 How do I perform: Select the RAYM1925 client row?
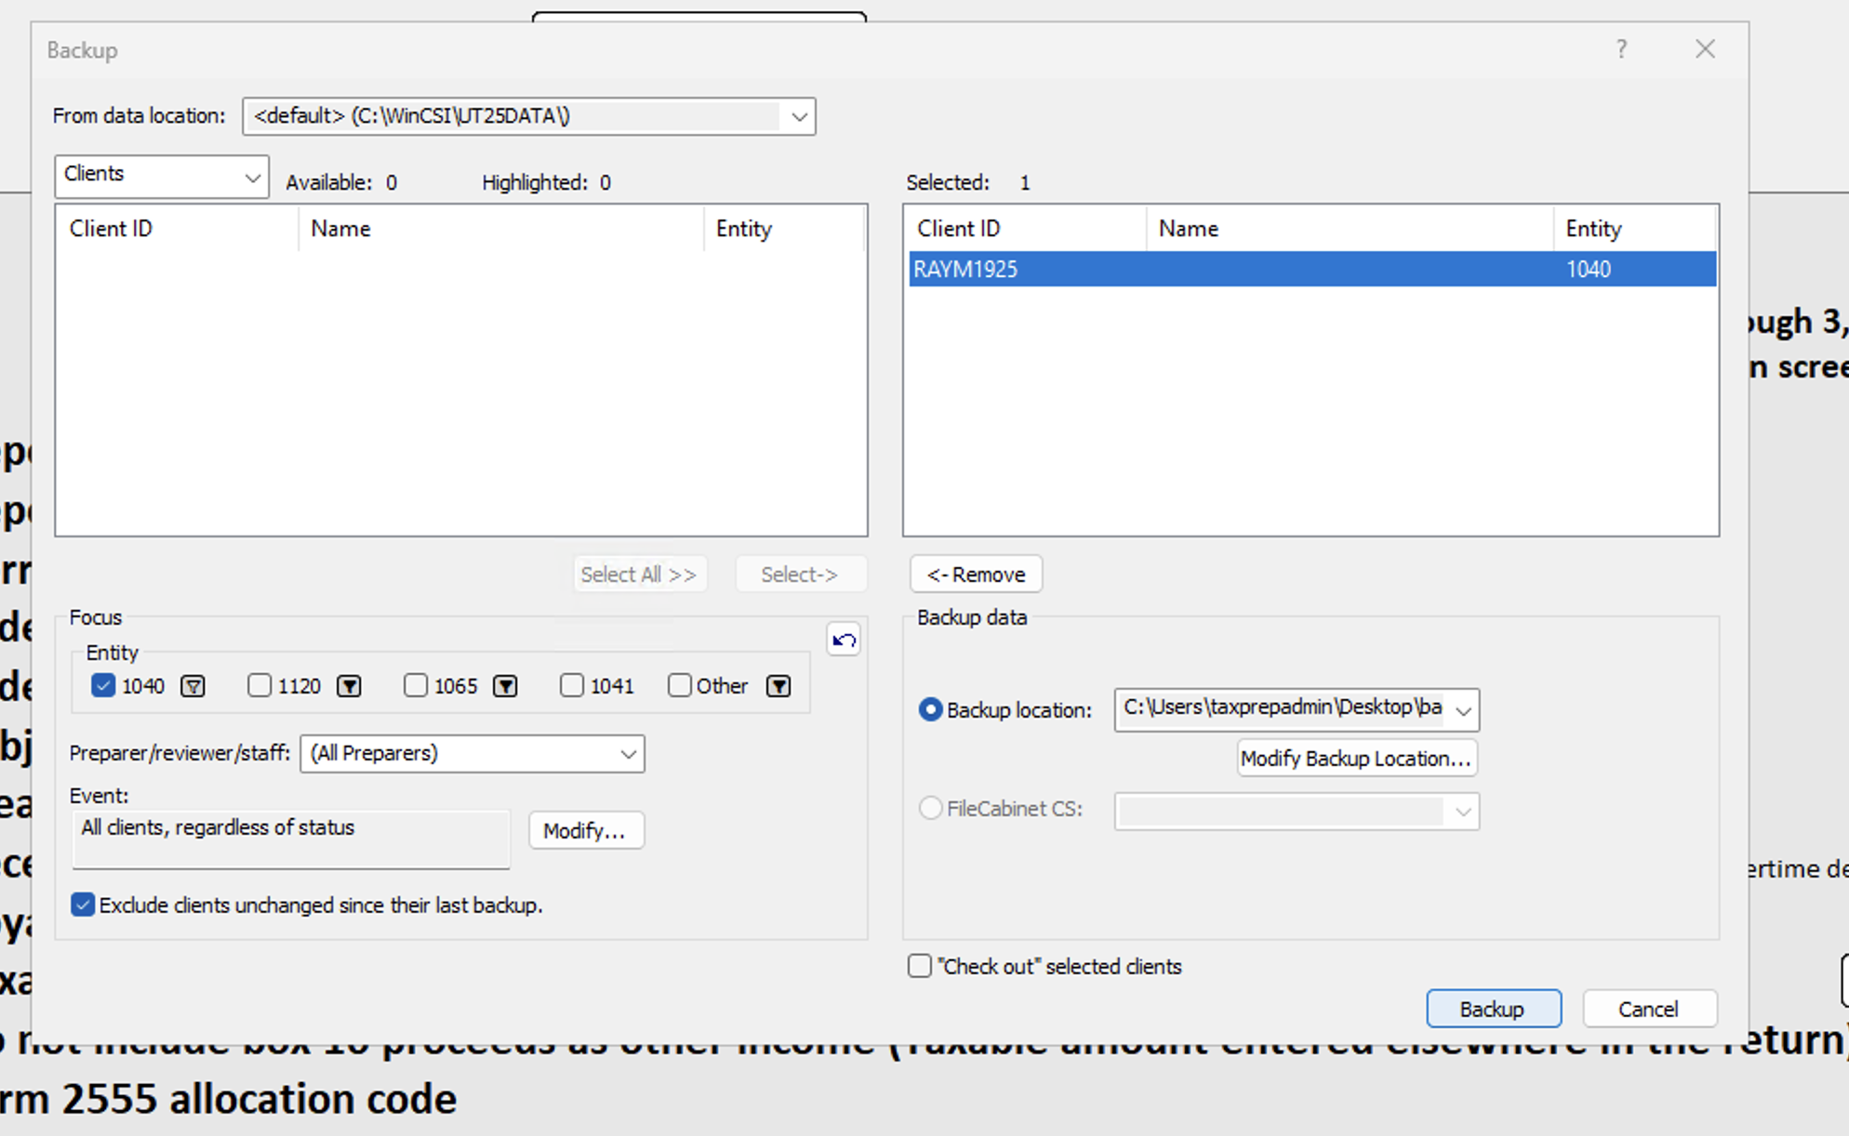1311,269
